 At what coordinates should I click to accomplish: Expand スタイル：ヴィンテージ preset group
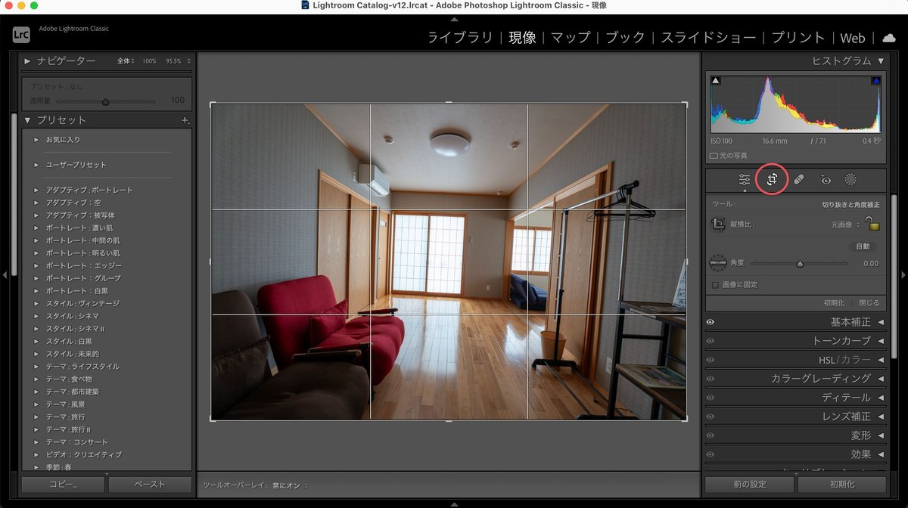point(36,303)
